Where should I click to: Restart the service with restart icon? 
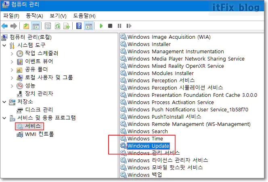[129, 26]
